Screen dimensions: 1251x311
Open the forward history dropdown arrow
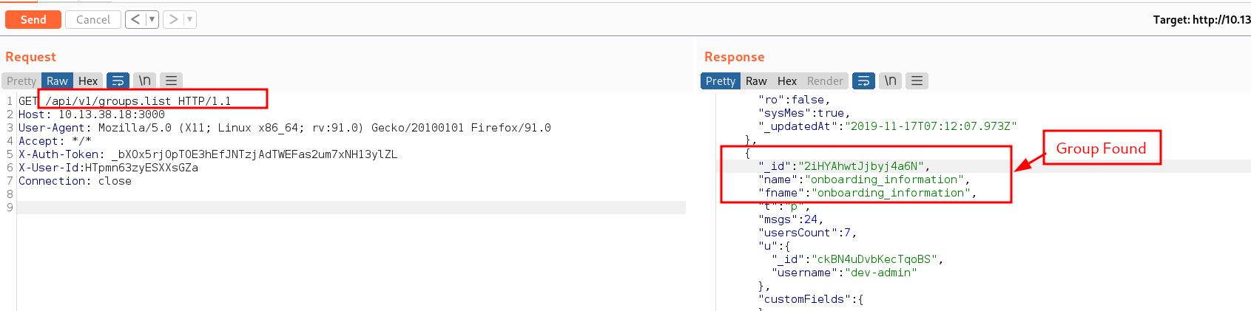[190, 19]
